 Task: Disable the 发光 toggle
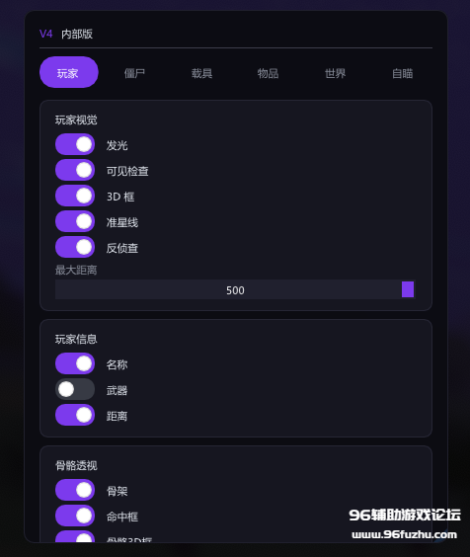(75, 144)
